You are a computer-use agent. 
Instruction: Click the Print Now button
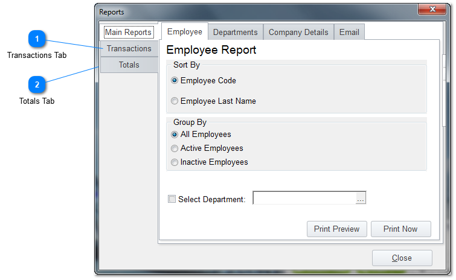(x=401, y=229)
